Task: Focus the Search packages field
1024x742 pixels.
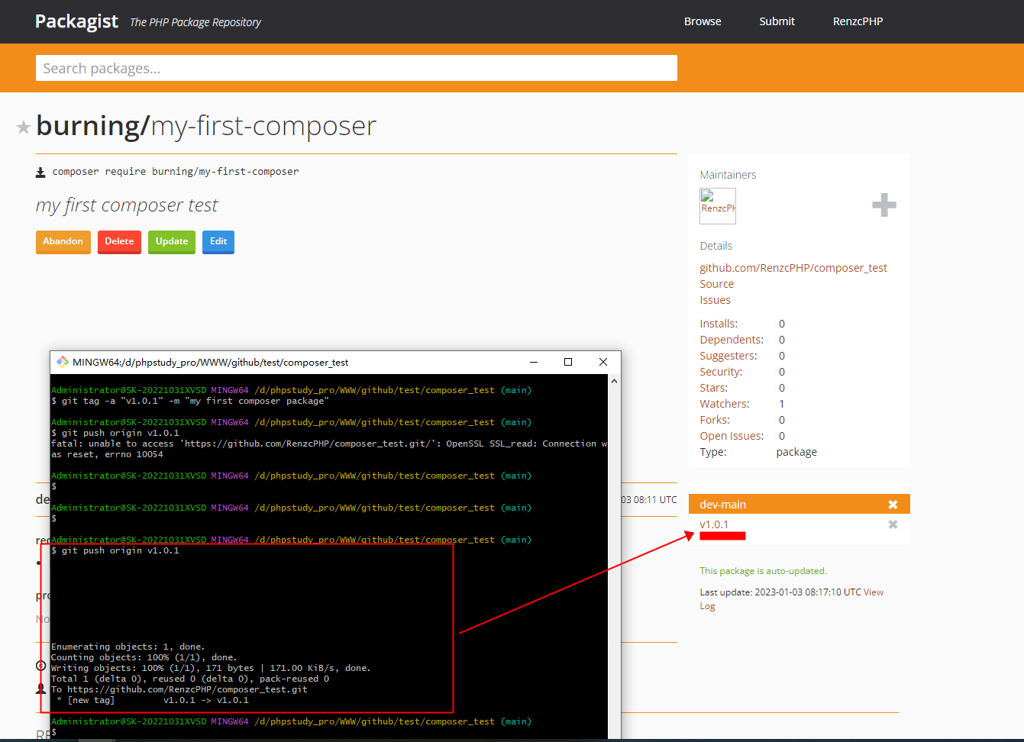Action: [356, 68]
